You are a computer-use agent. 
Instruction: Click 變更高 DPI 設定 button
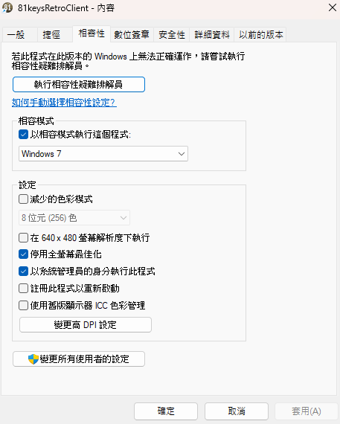[86, 325]
